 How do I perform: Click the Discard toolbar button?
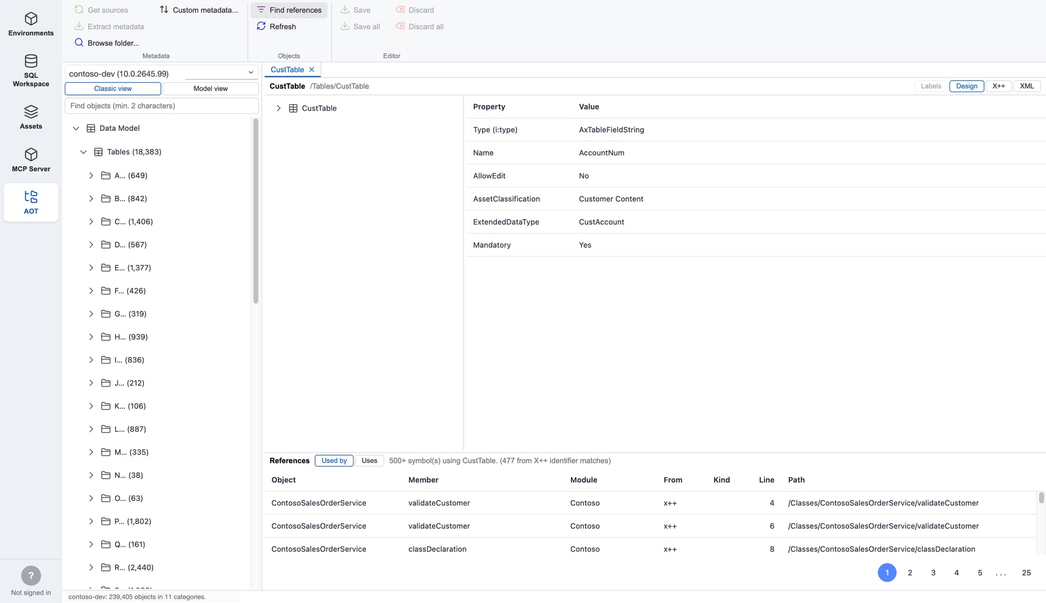click(x=415, y=10)
